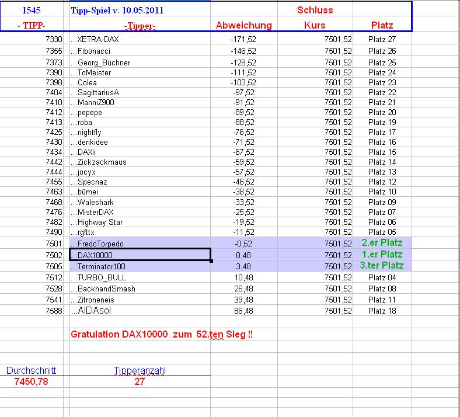Select the Specnaz cell

tap(140, 182)
